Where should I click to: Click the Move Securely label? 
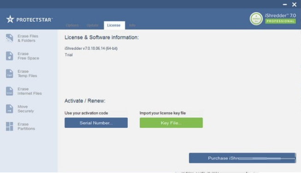(25, 109)
